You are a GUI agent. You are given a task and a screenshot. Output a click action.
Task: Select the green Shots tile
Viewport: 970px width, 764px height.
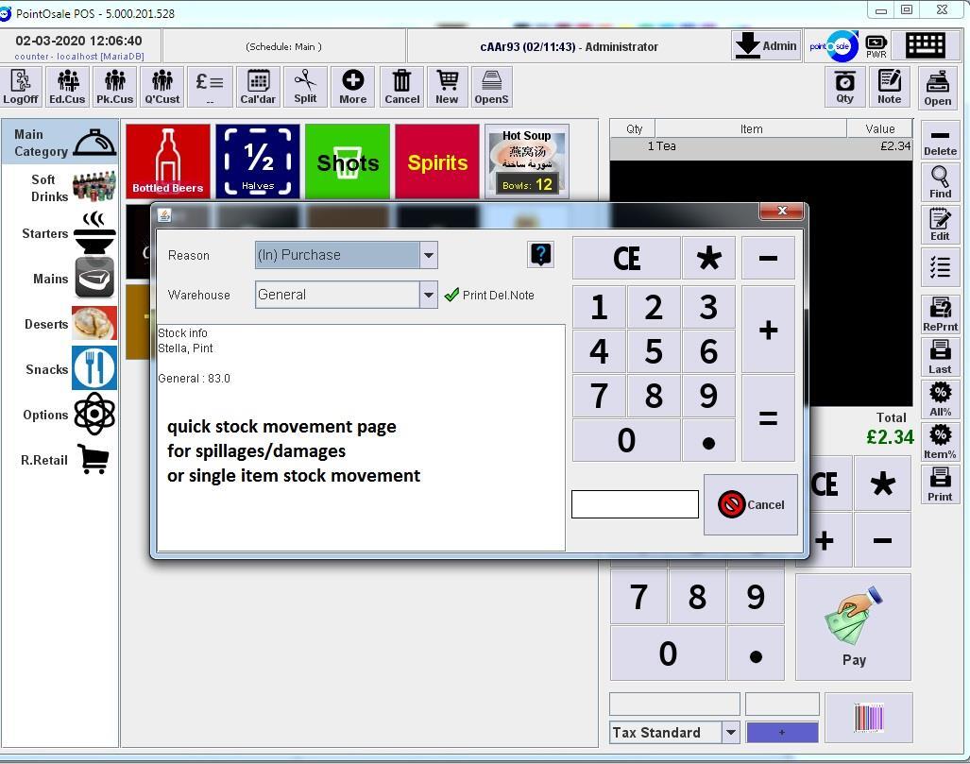coord(348,161)
